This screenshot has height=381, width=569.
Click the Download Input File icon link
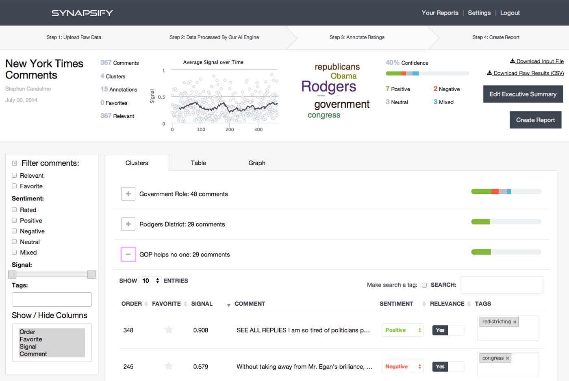click(513, 61)
